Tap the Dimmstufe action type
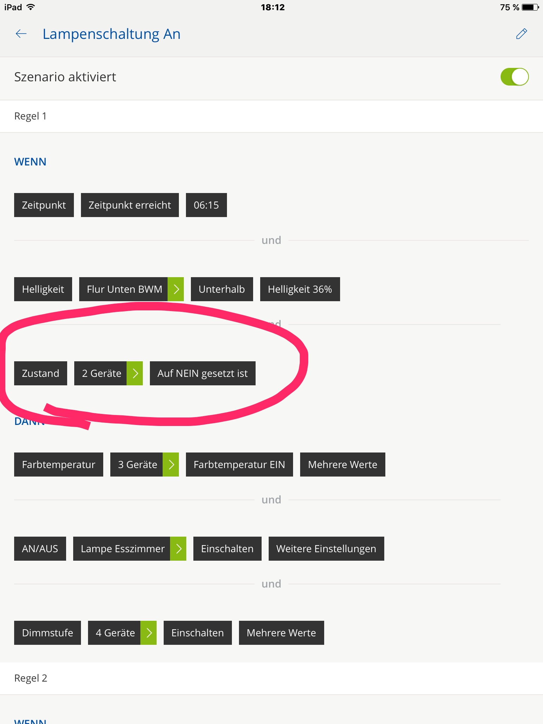The image size is (543, 724). tap(47, 633)
